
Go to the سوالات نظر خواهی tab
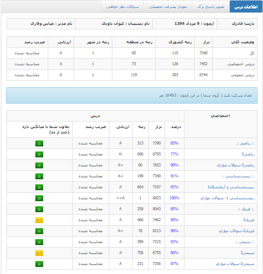122,6
